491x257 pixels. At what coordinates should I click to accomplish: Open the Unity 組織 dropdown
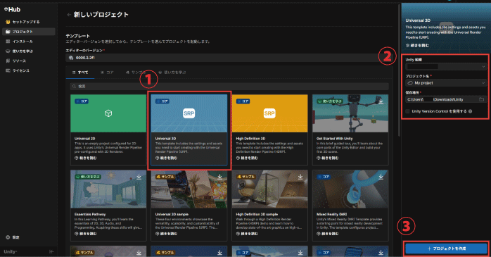coord(446,66)
